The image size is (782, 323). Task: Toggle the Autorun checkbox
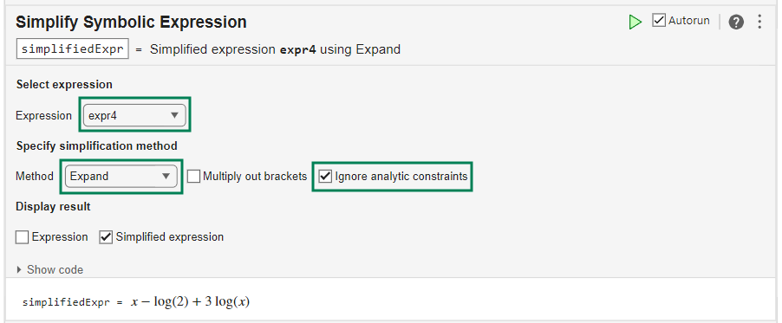[659, 21]
